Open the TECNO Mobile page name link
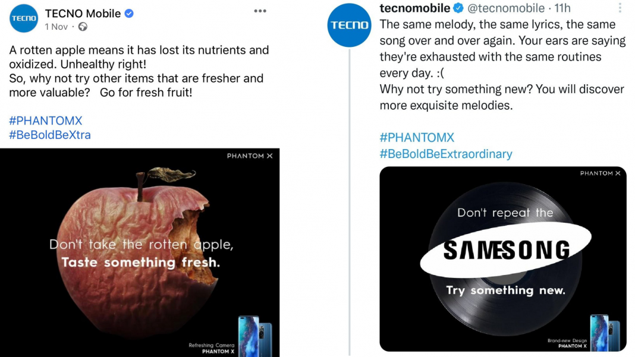The width and height of the screenshot is (635, 357). point(83,13)
